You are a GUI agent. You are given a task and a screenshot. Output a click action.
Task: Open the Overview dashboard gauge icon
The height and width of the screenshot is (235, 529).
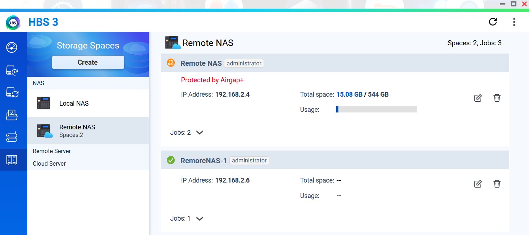[x=12, y=48]
